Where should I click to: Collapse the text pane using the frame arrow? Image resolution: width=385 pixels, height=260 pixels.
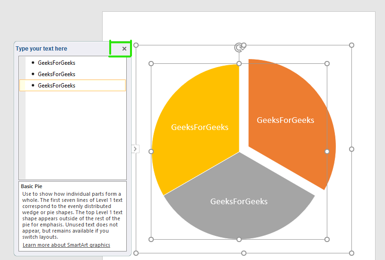pos(135,149)
